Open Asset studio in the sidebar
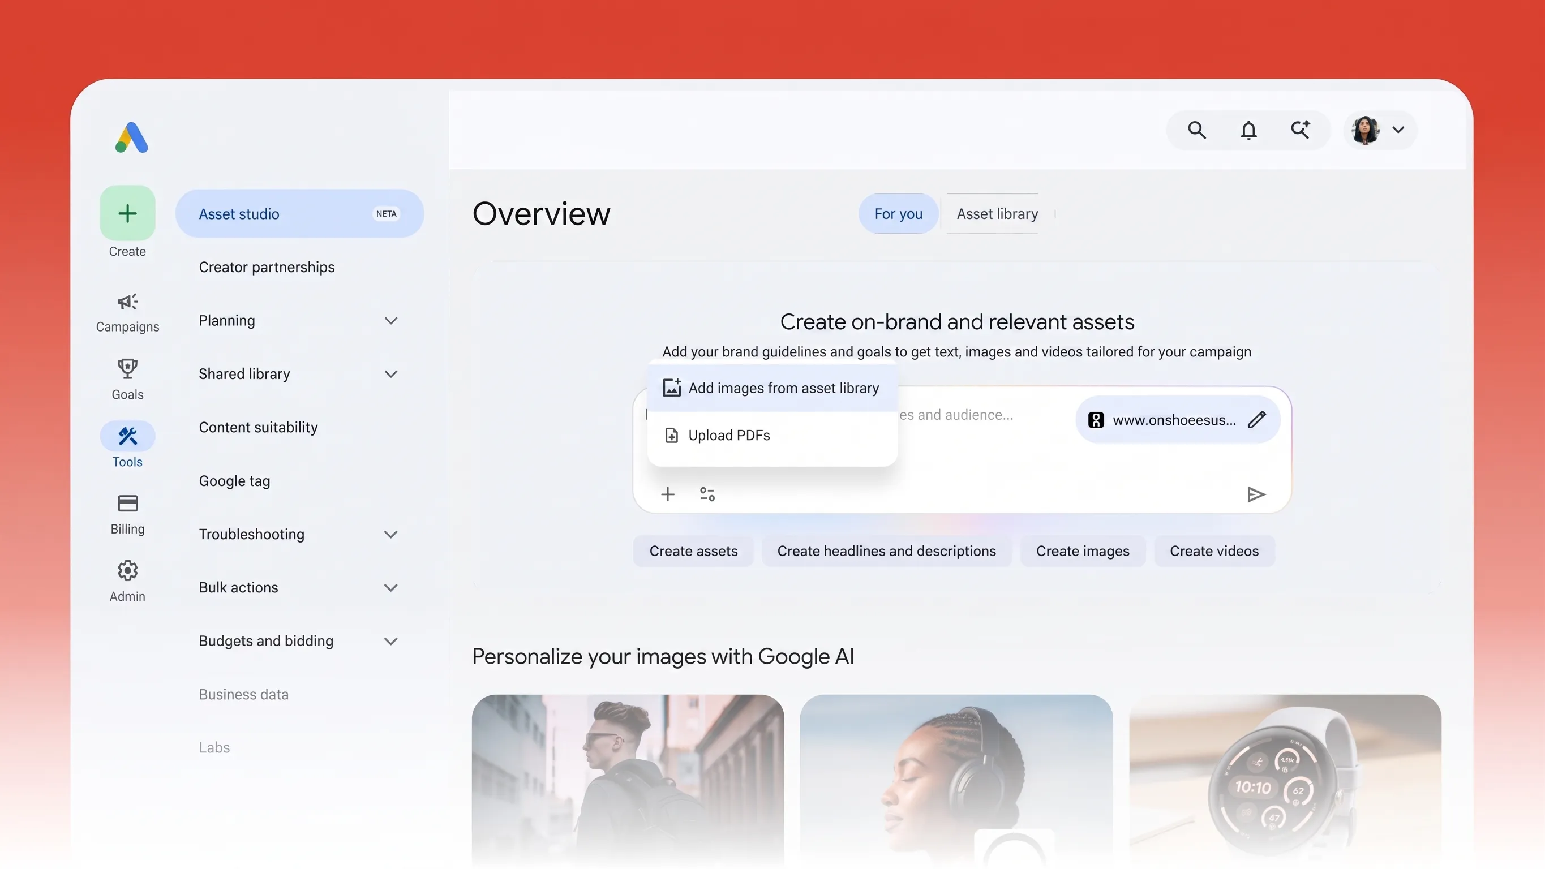 pyautogui.click(x=299, y=213)
